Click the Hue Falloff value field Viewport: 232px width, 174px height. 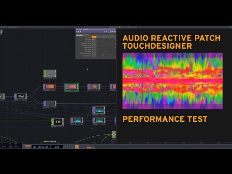pos(94,41)
